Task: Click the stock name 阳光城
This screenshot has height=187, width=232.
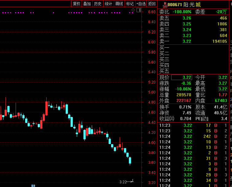Action: click(x=192, y=5)
